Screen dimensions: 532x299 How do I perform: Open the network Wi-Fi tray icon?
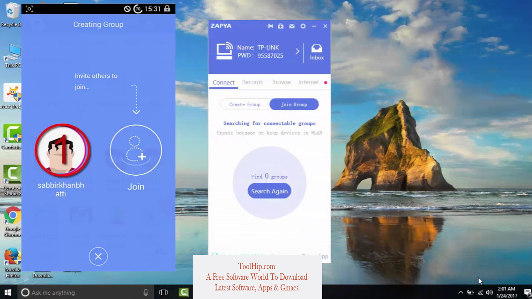[x=480, y=292]
